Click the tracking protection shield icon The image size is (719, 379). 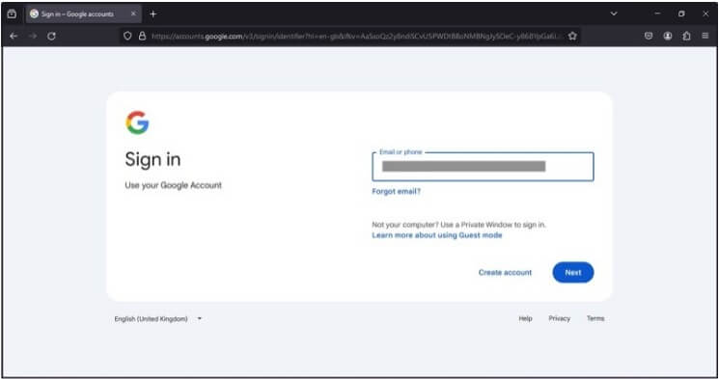pos(128,36)
